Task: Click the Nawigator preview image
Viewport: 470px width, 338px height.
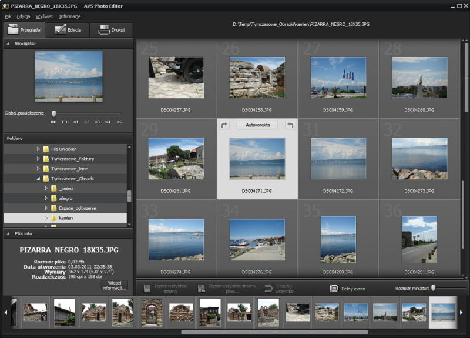Action: tap(69, 76)
